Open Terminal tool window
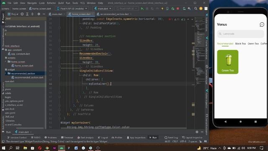This screenshot has width=268, height=151. 67,138
